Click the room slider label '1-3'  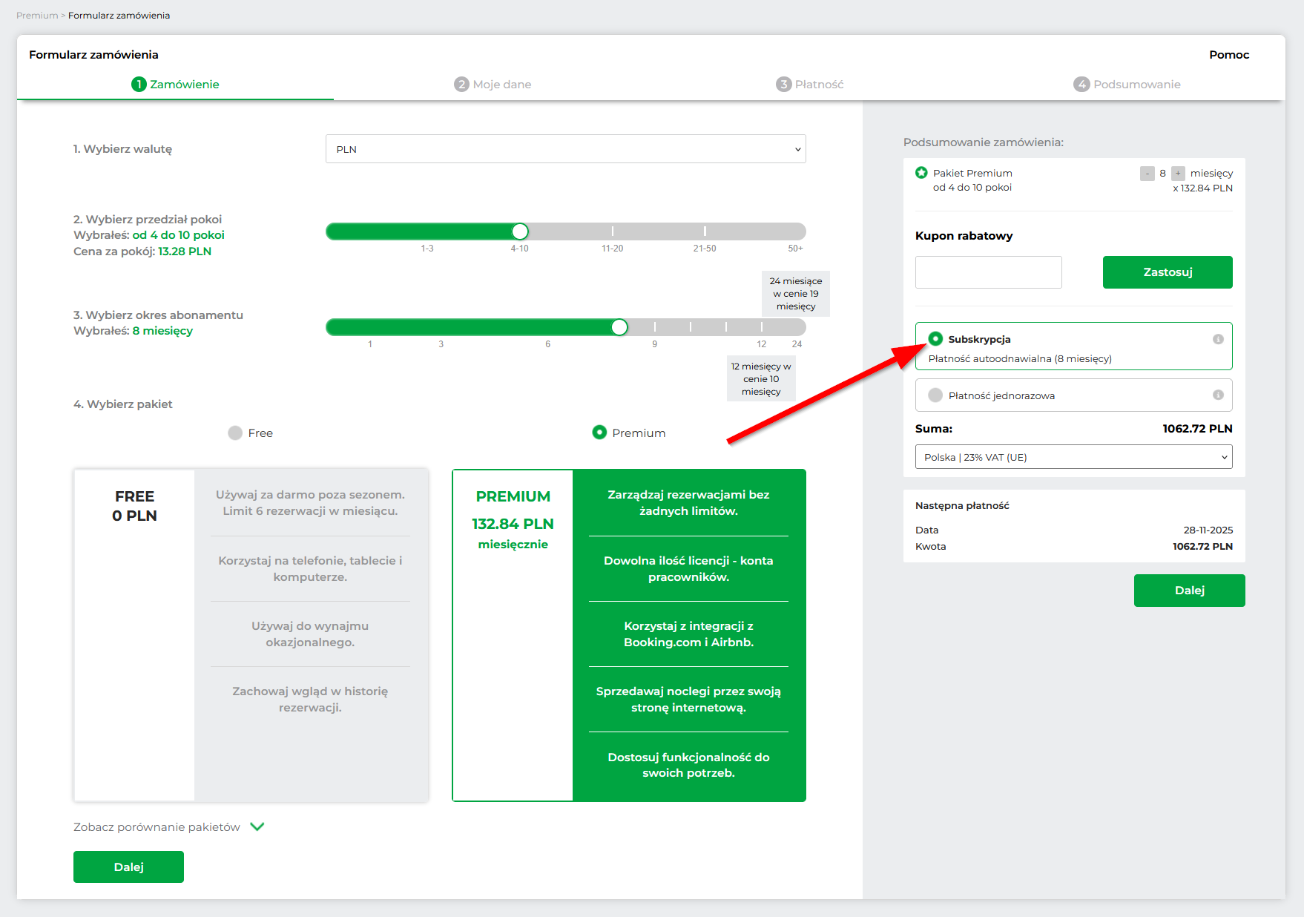click(x=427, y=249)
